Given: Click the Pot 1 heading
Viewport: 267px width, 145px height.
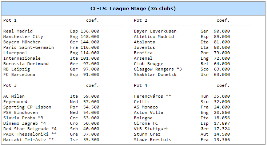Looking at the screenshot, I should [x=10, y=20].
